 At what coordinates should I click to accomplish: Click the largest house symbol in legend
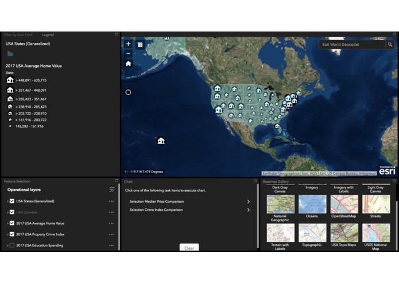[10, 80]
